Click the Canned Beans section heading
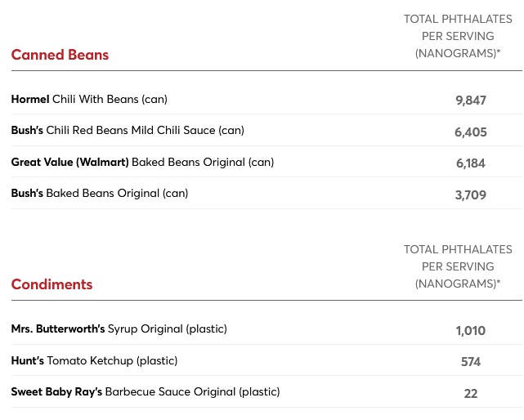 (60, 55)
